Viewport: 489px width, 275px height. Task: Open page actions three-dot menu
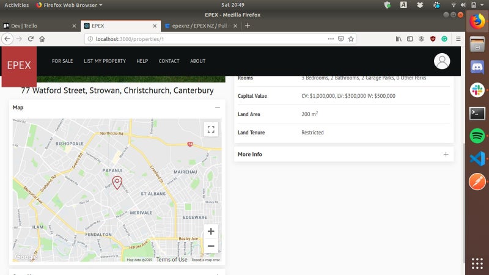(x=331, y=39)
